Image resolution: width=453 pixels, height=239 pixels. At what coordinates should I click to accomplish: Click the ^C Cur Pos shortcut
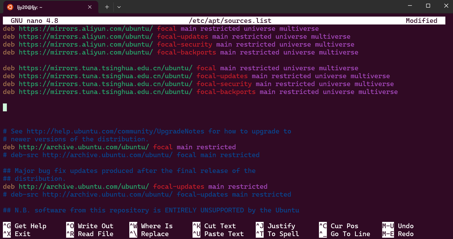(339, 226)
